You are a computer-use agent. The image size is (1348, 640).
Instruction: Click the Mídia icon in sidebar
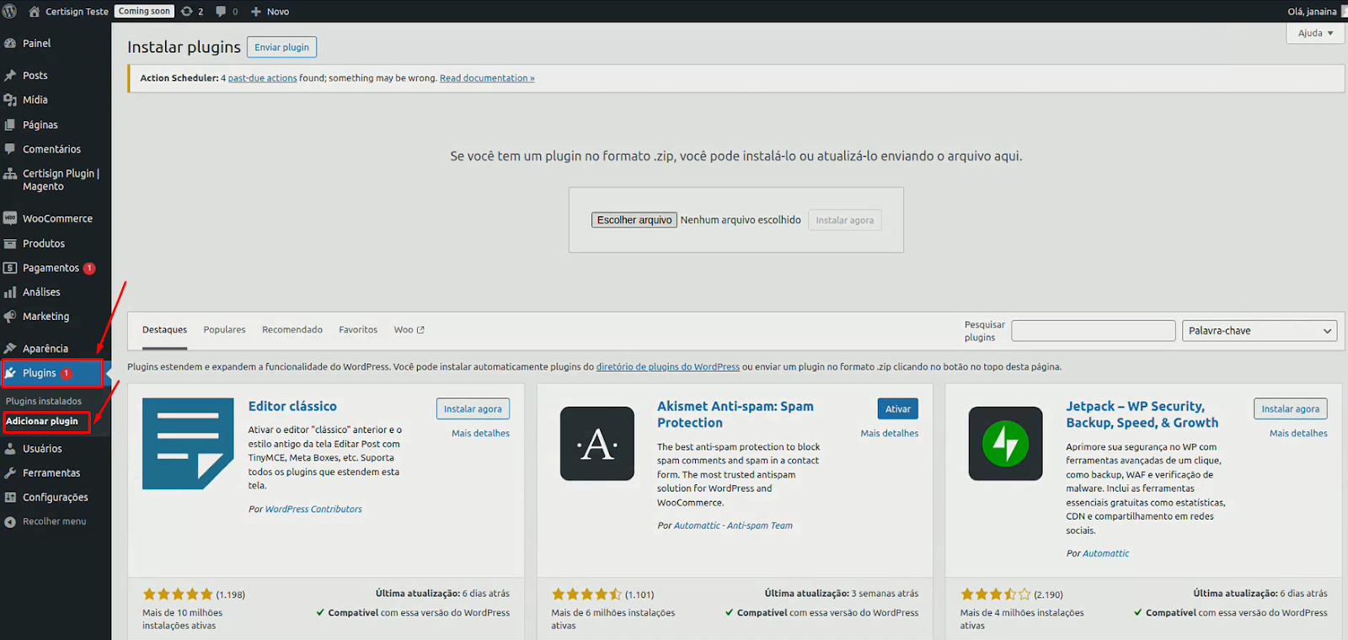coord(10,99)
